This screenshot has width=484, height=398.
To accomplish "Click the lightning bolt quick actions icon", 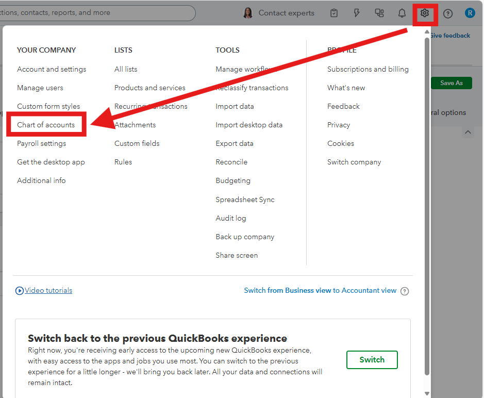I will click(x=357, y=13).
